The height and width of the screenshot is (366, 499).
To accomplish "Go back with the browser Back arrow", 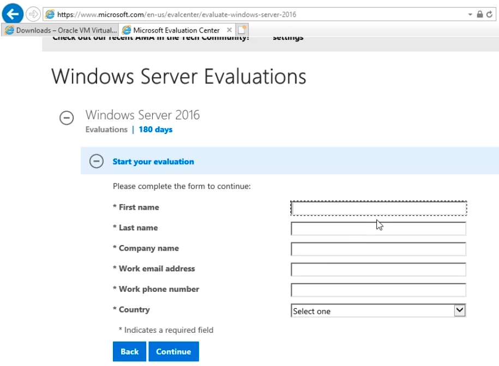I will point(13,14).
